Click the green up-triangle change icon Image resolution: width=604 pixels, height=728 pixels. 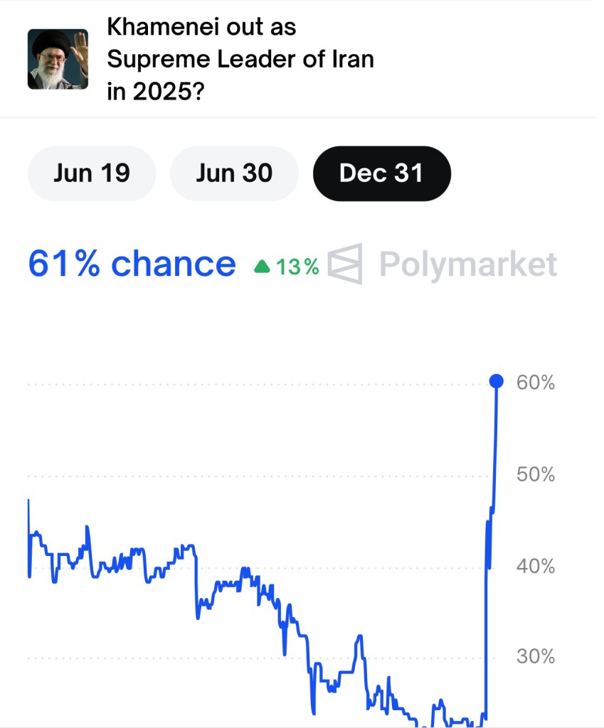[x=262, y=266]
